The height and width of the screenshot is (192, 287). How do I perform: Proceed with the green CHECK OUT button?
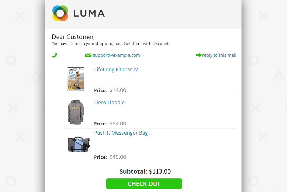click(144, 184)
